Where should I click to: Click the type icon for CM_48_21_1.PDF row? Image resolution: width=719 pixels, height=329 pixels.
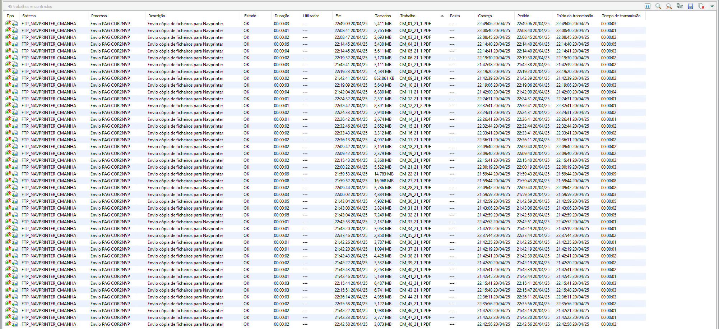tap(11, 324)
